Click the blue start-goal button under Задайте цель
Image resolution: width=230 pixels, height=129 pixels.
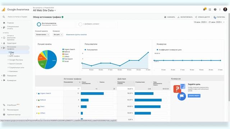[x=194, y=96]
